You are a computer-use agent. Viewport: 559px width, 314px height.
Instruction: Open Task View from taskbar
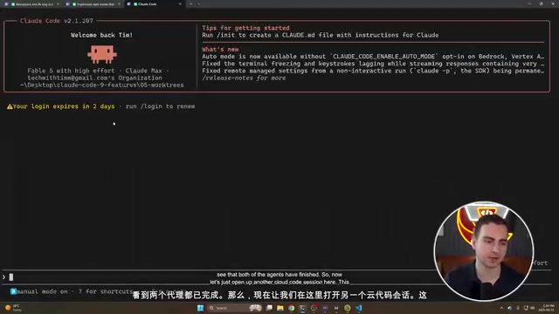(269, 308)
